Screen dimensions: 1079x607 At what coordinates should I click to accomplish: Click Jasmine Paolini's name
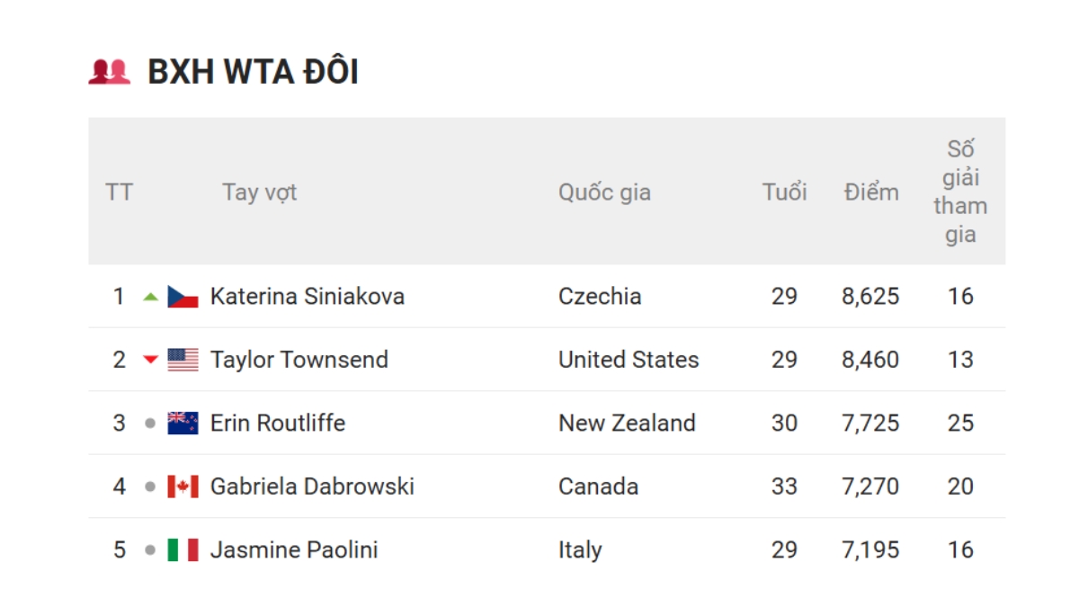[293, 550]
